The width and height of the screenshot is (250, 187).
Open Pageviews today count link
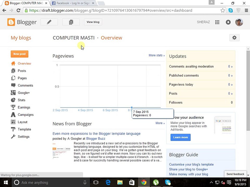(x=230, y=84)
